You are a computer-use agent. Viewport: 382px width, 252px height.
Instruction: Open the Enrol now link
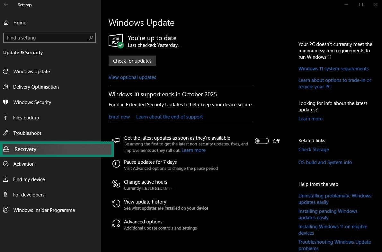point(119,117)
